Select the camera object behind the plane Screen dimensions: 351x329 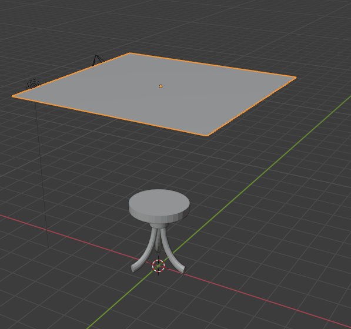coord(98,60)
